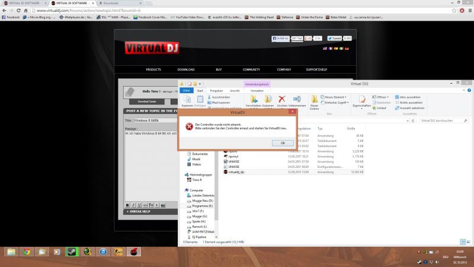Open the Explorer address bar history dropdown
The height and width of the screenshot is (267, 474).
tap(408, 120)
